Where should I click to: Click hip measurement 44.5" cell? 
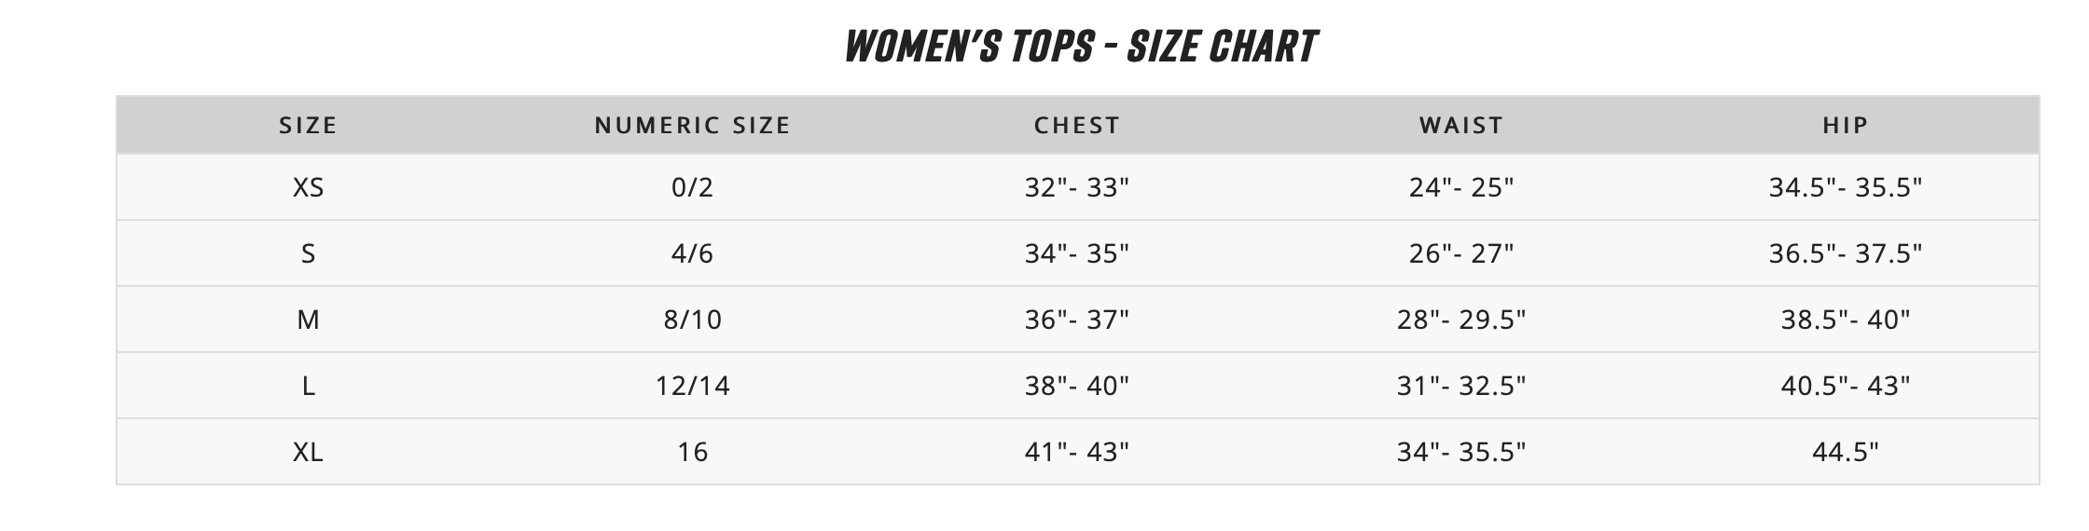point(1846,452)
